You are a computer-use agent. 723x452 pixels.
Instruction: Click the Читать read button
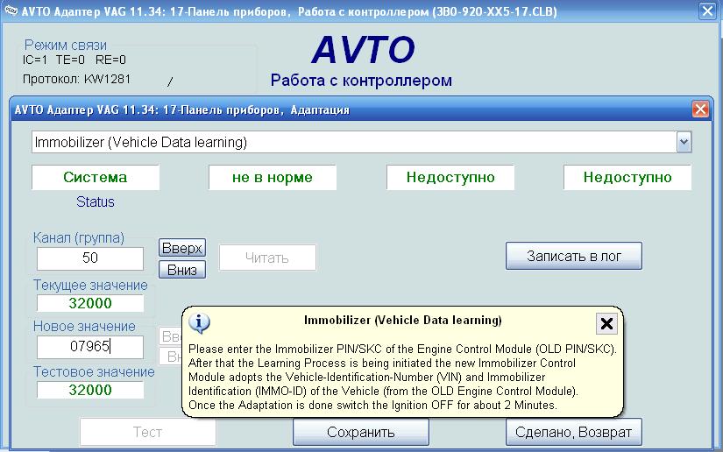267,258
